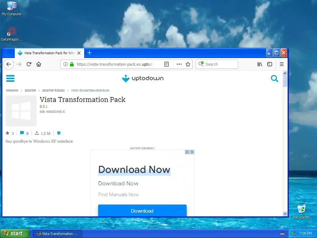This screenshot has width=317, height=238.
Task: Open Uptodown site search magnifier
Action: pyautogui.click(x=274, y=78)
